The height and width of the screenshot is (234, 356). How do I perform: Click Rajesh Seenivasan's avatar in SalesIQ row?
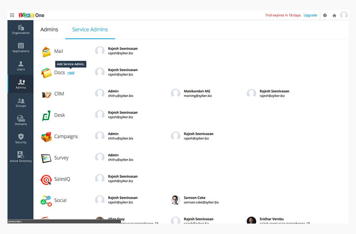pos(100,179)
